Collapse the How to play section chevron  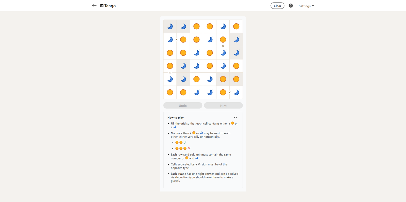click(235, 117)
